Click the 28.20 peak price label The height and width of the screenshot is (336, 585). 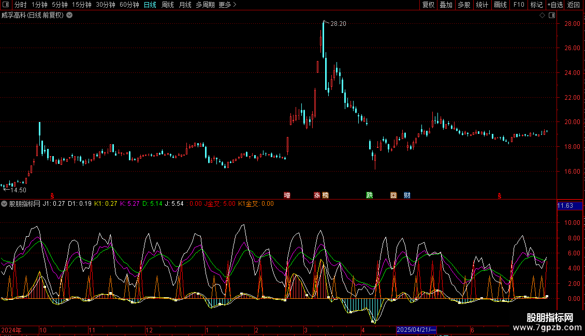click(338, 24)
